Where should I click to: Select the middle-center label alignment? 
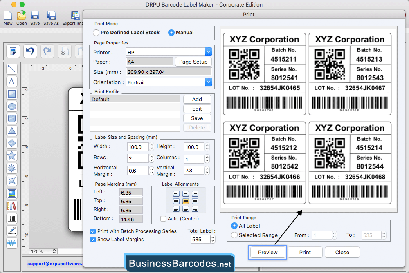tap(186, 201)
